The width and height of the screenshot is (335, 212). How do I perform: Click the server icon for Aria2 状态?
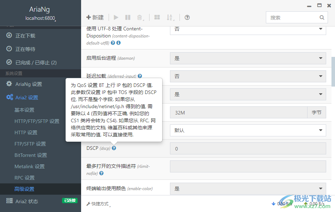10,201
